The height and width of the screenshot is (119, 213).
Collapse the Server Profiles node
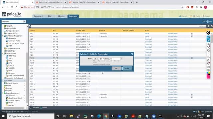tap(3, 53)
